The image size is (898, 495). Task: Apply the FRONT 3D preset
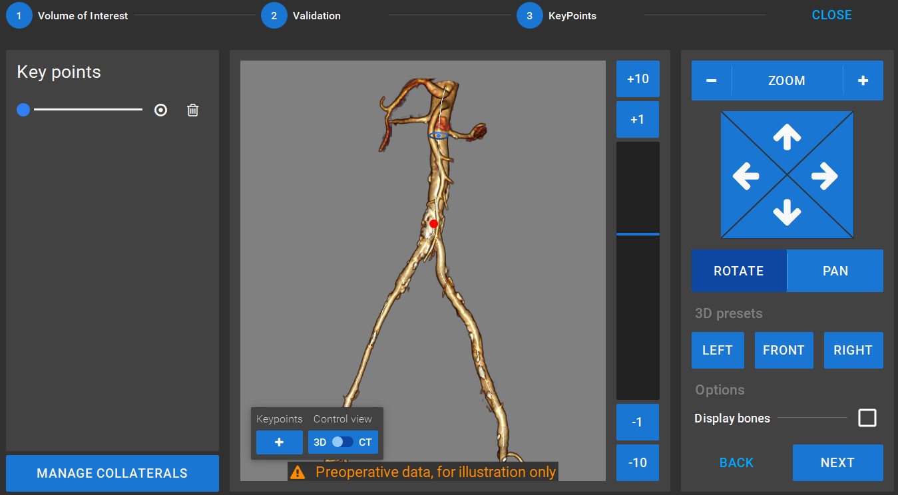[x=784, y=350]
